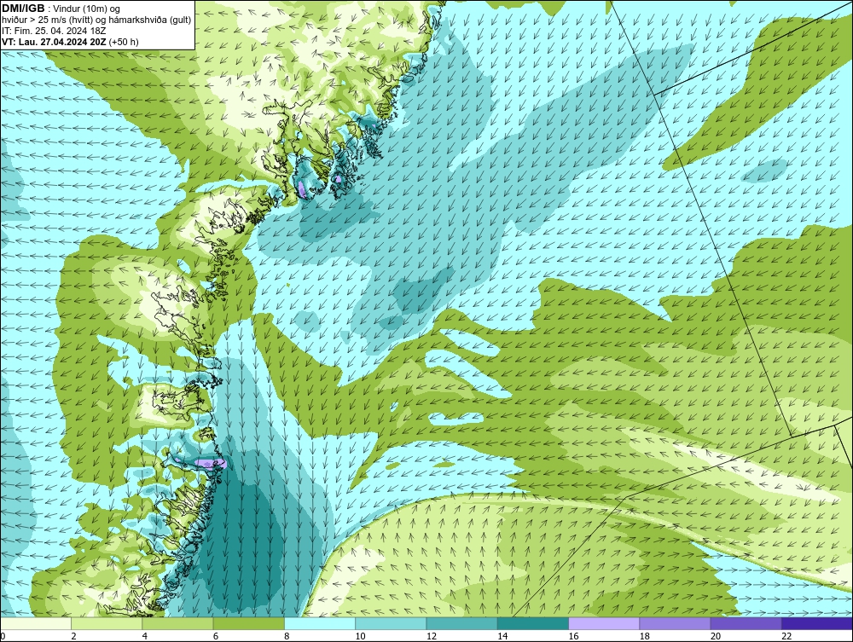Click the 8–10 m/s light cyan legend swatch

coord(320,623)
